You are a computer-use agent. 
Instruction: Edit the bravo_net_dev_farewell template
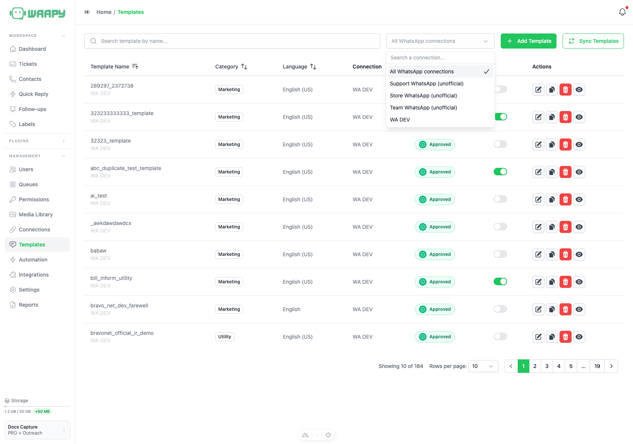pos(538,309)
